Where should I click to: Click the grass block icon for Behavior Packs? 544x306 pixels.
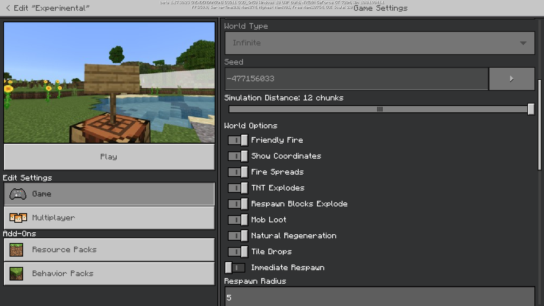pos(16,274)
